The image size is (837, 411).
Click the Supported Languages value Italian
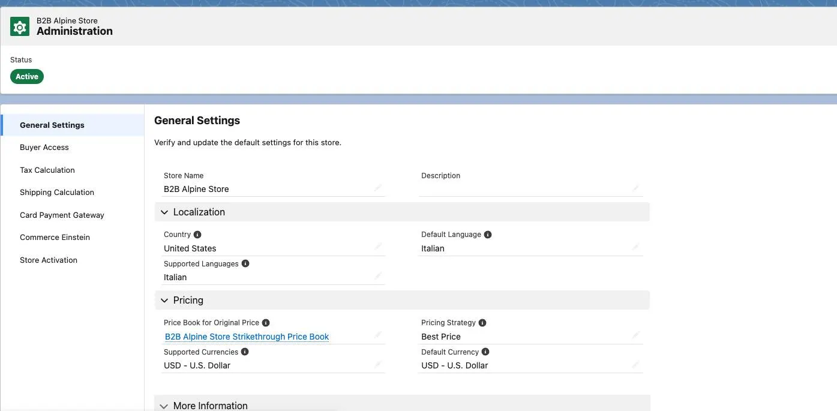[175, 277]
